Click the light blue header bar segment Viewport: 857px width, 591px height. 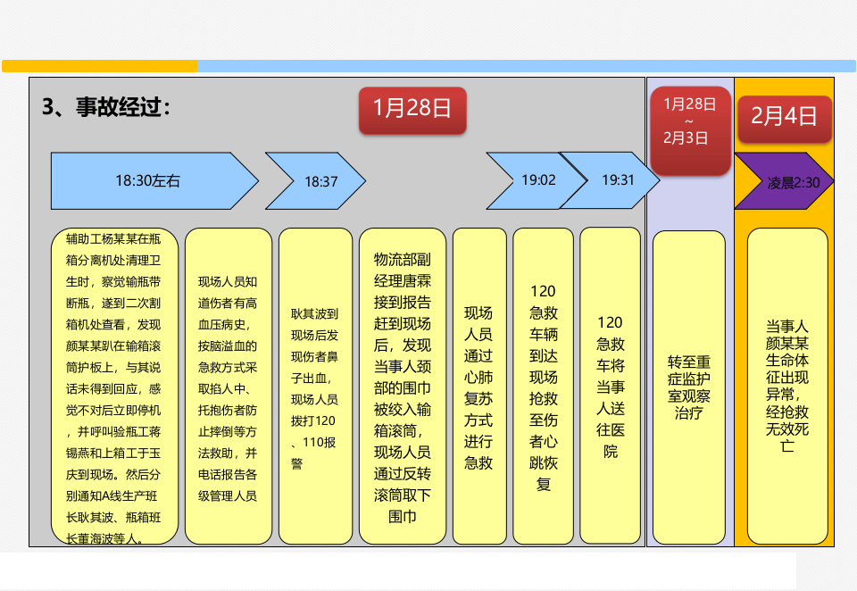(527, 66)
